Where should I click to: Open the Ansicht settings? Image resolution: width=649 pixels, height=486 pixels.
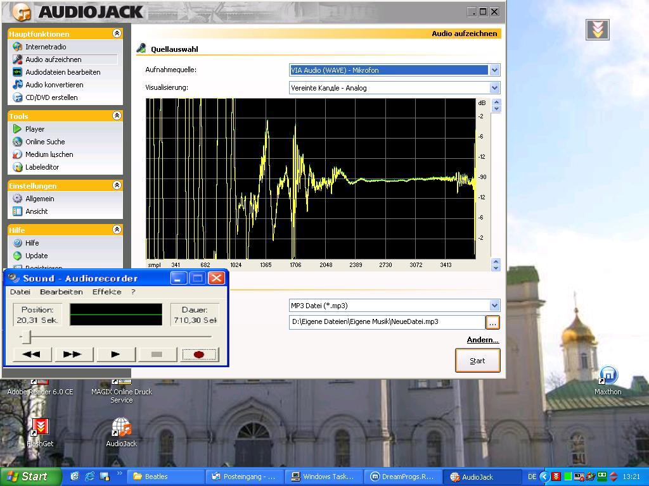[x=30, y=211]
